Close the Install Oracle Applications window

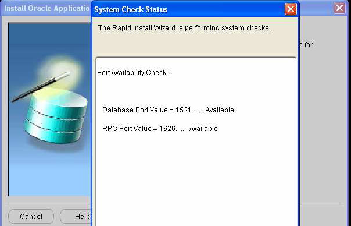pos(339,8)
